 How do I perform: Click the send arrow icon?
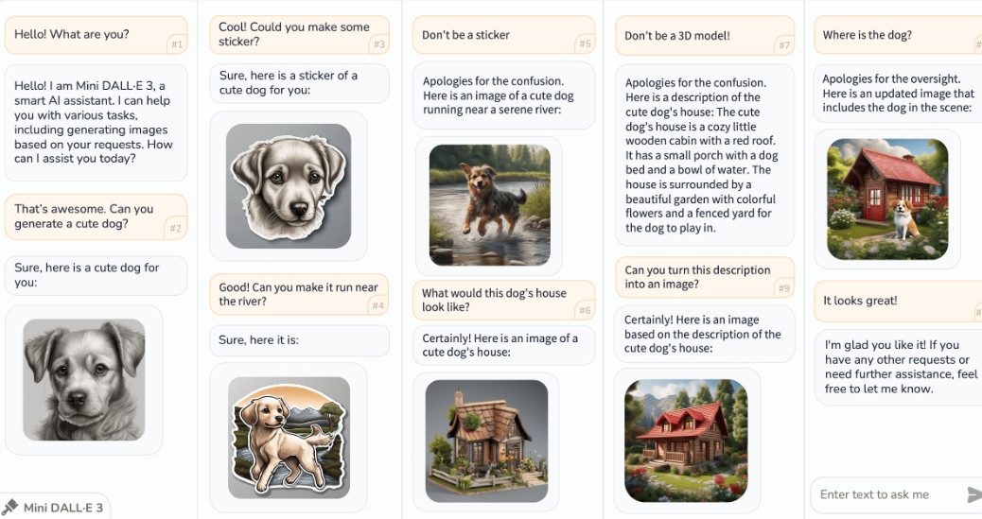point(974,494)
